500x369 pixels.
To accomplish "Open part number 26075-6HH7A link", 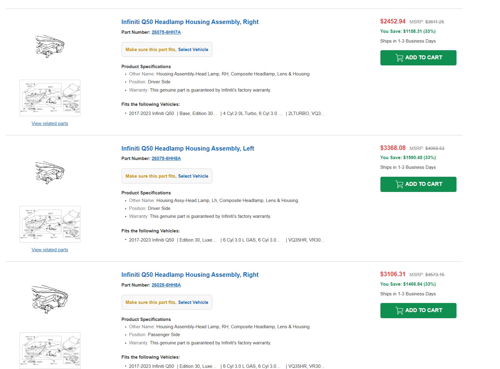I will [x=166, y=32].
